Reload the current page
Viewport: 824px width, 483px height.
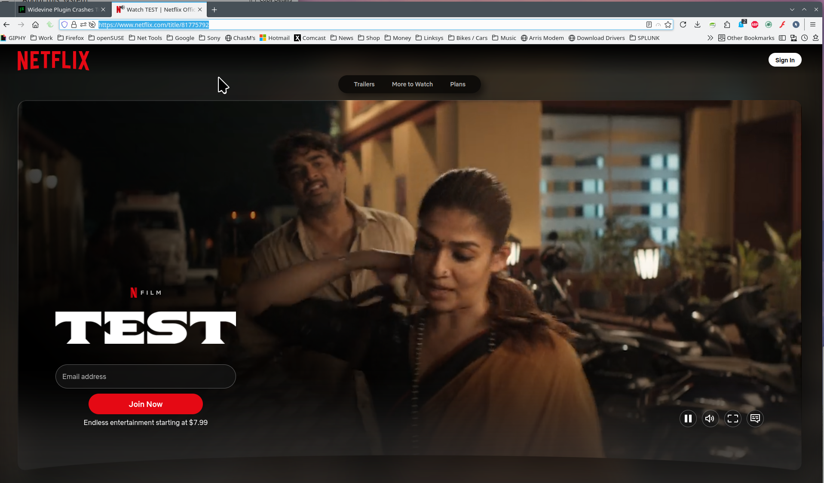click(x=683, y=24)
